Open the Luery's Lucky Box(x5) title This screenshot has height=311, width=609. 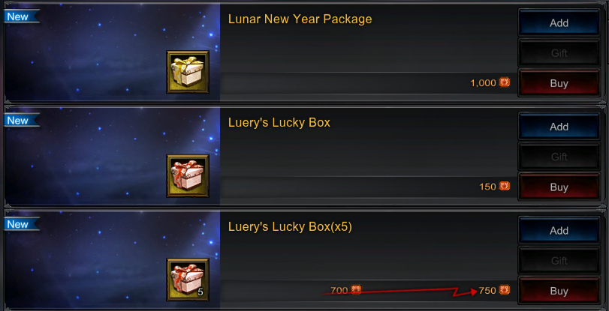290,227
